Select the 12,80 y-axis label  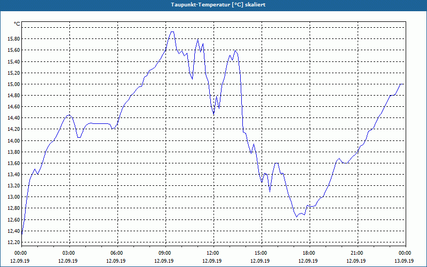coord(14,208)
